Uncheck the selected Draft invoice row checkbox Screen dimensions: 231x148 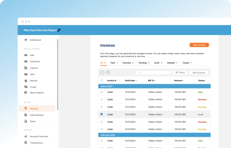pos(102,114)
